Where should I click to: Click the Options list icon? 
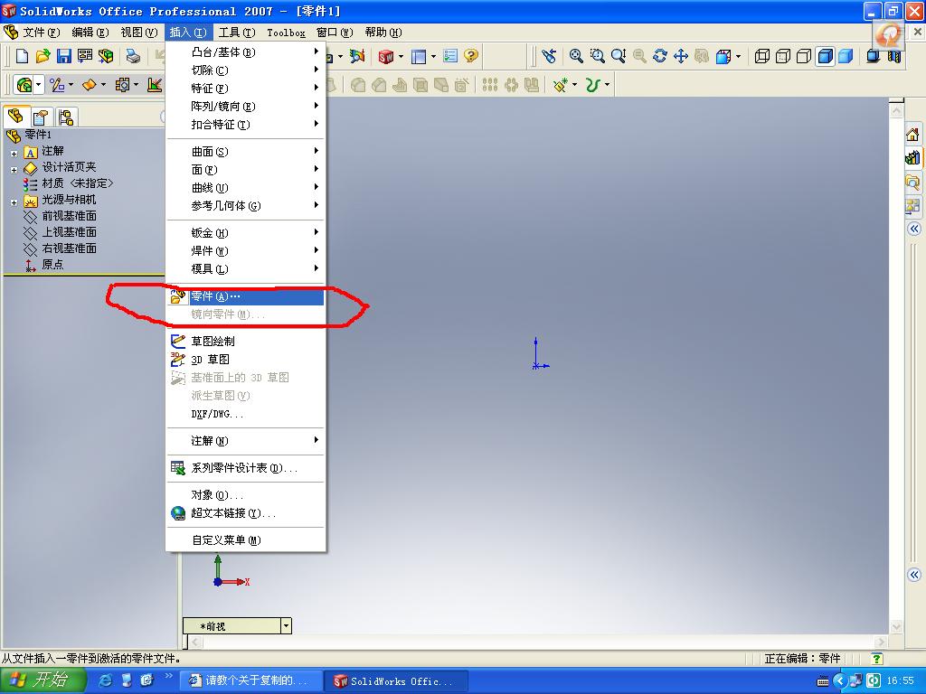tap(450, 56)
